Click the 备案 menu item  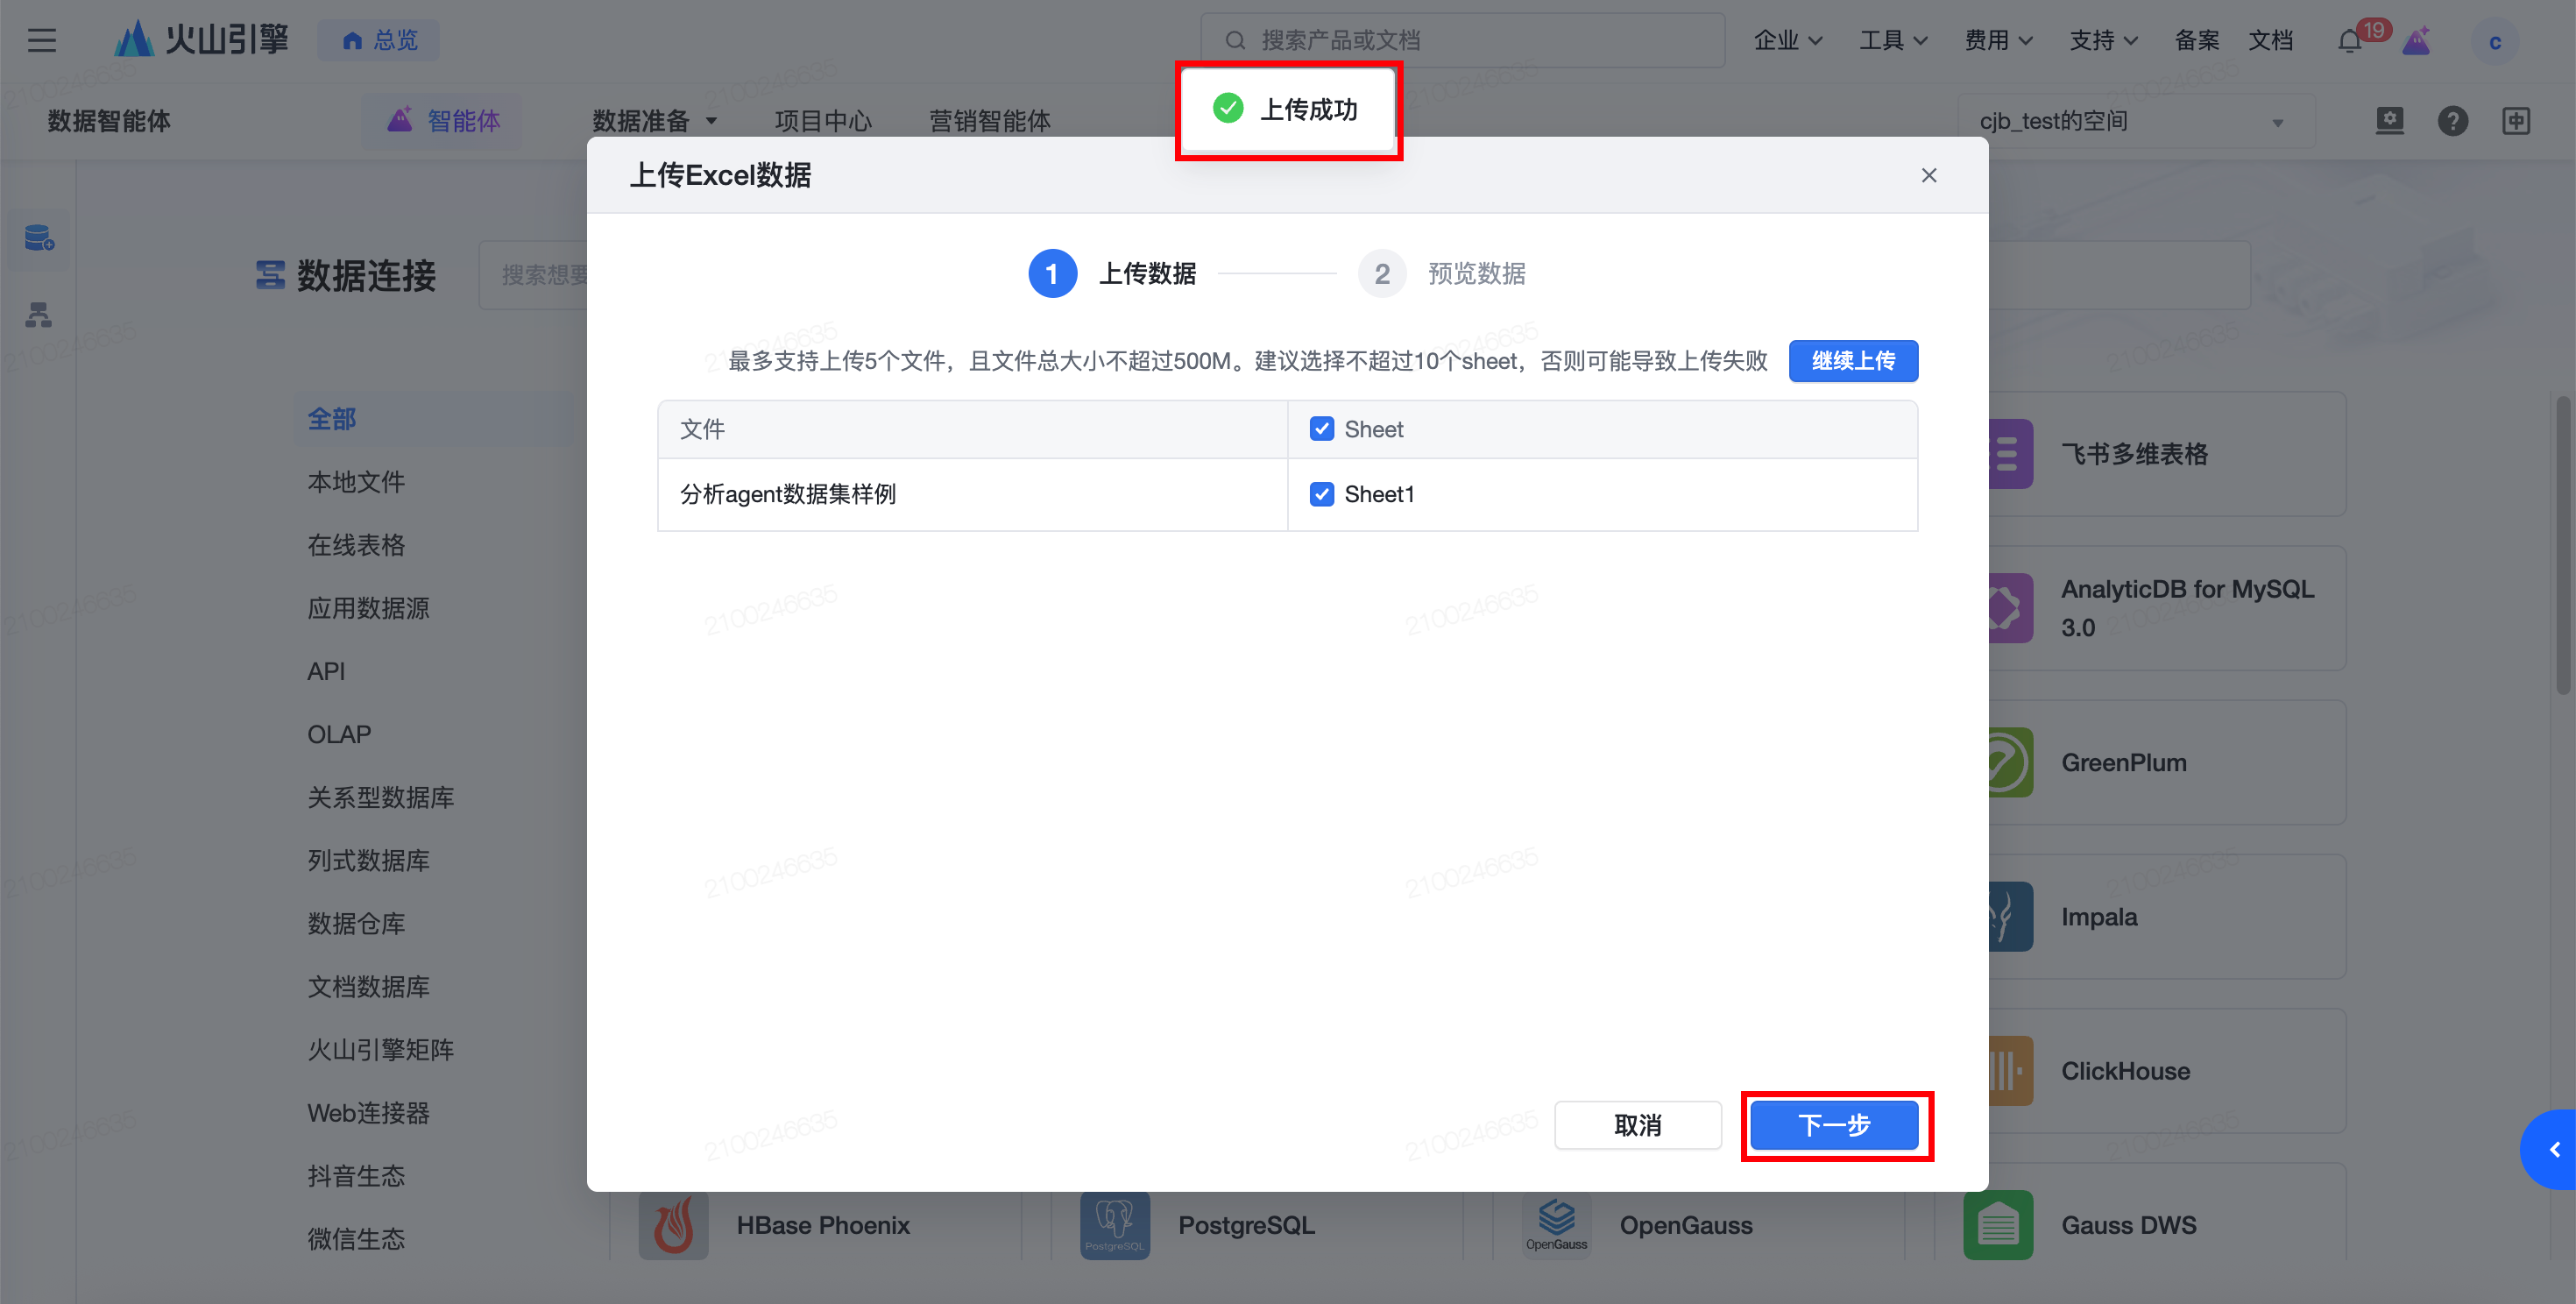(2196, 40)
